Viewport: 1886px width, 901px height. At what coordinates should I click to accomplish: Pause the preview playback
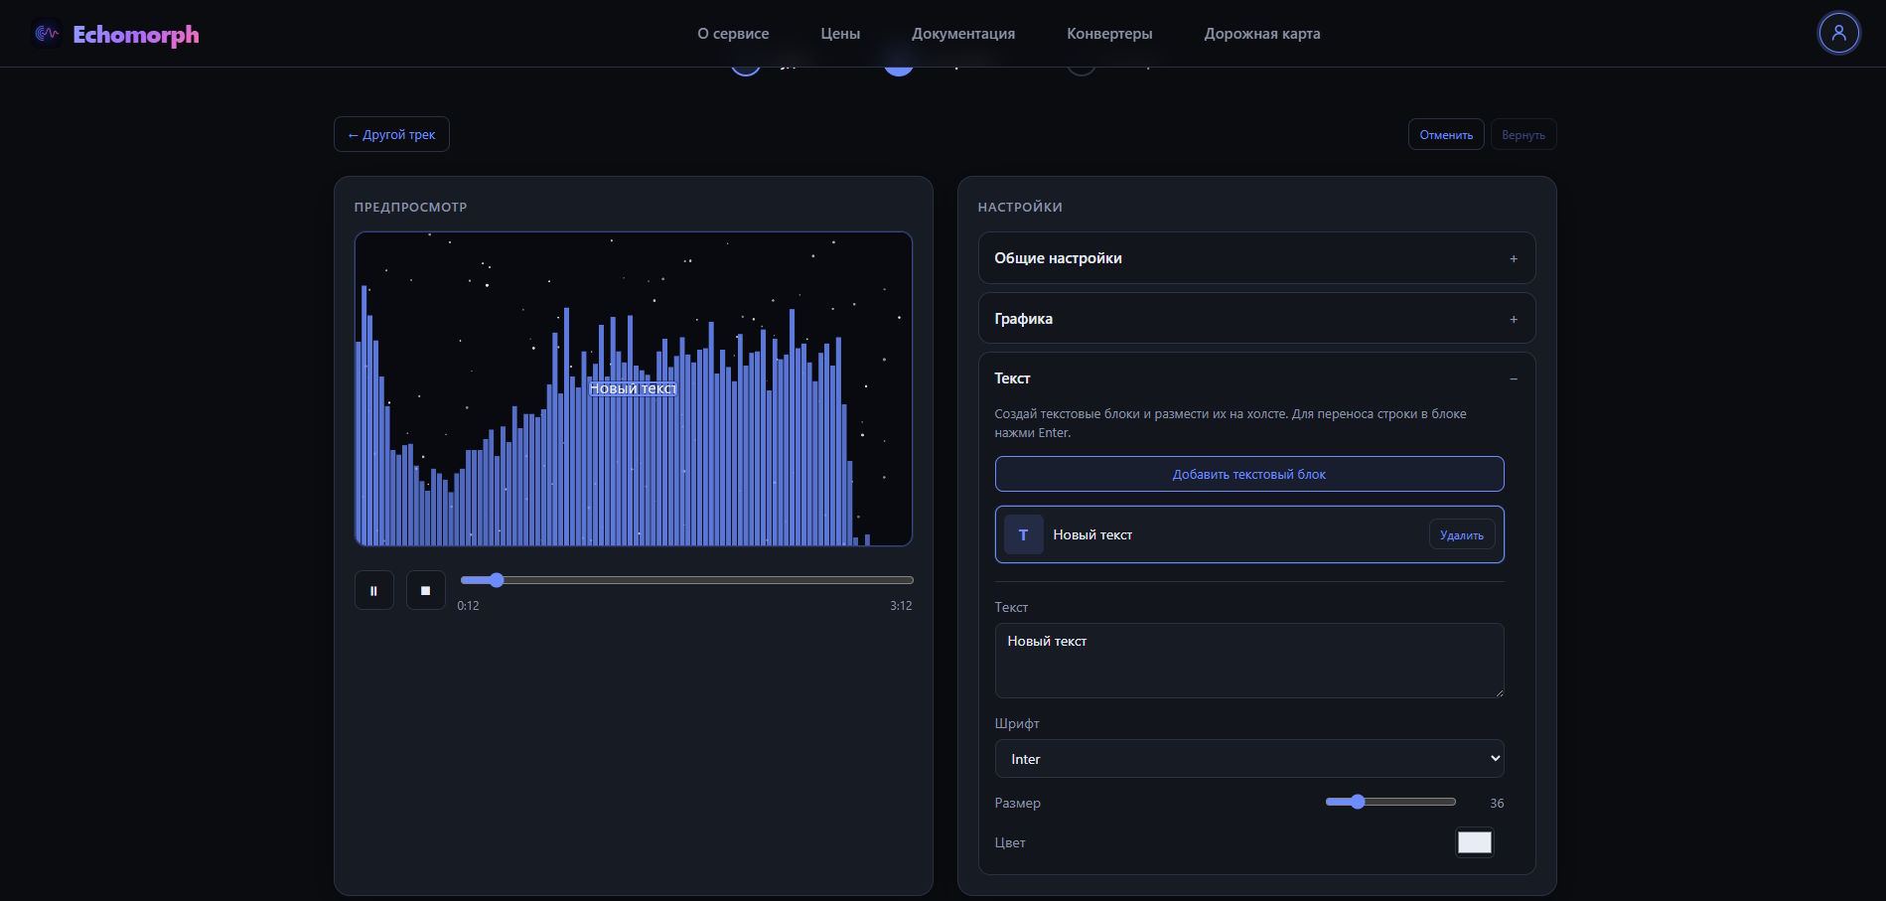(374, 590)
